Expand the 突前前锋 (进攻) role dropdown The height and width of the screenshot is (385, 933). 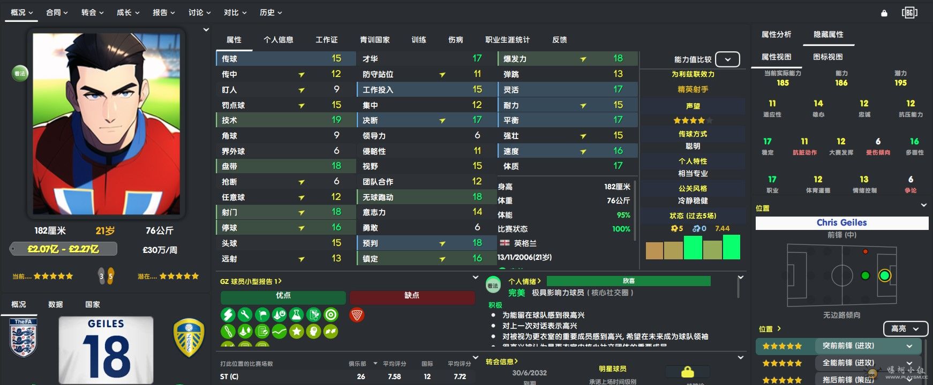point(909,346)
